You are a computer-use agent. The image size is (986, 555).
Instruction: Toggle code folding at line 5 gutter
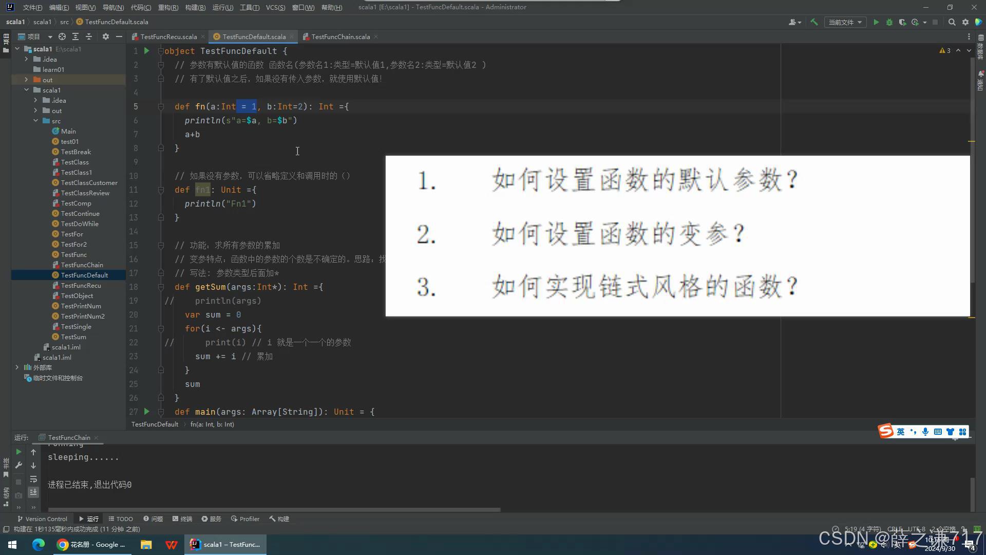(x=161, y=106)
